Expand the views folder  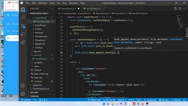pos(36,66)
